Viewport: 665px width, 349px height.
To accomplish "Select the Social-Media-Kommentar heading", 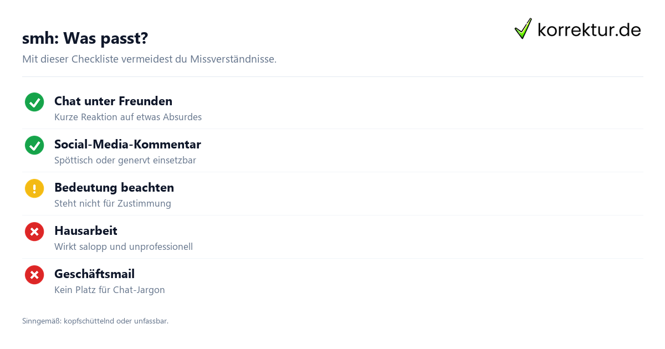I will point(127,145).
